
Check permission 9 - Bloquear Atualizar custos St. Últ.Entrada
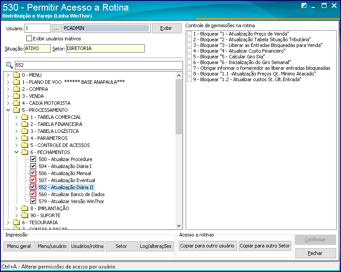pos(190,79)
